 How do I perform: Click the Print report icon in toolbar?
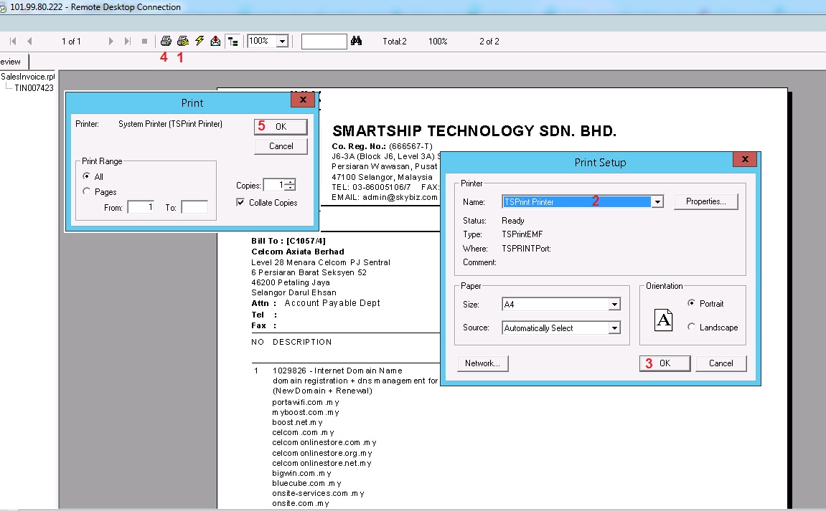[166, 42]
